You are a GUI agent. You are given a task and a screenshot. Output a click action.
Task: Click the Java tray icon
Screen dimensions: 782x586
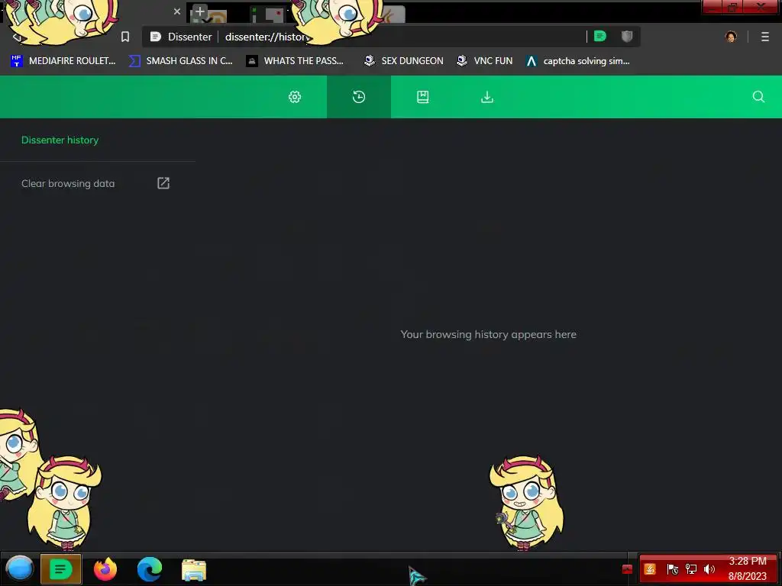[x=650, y=569]
